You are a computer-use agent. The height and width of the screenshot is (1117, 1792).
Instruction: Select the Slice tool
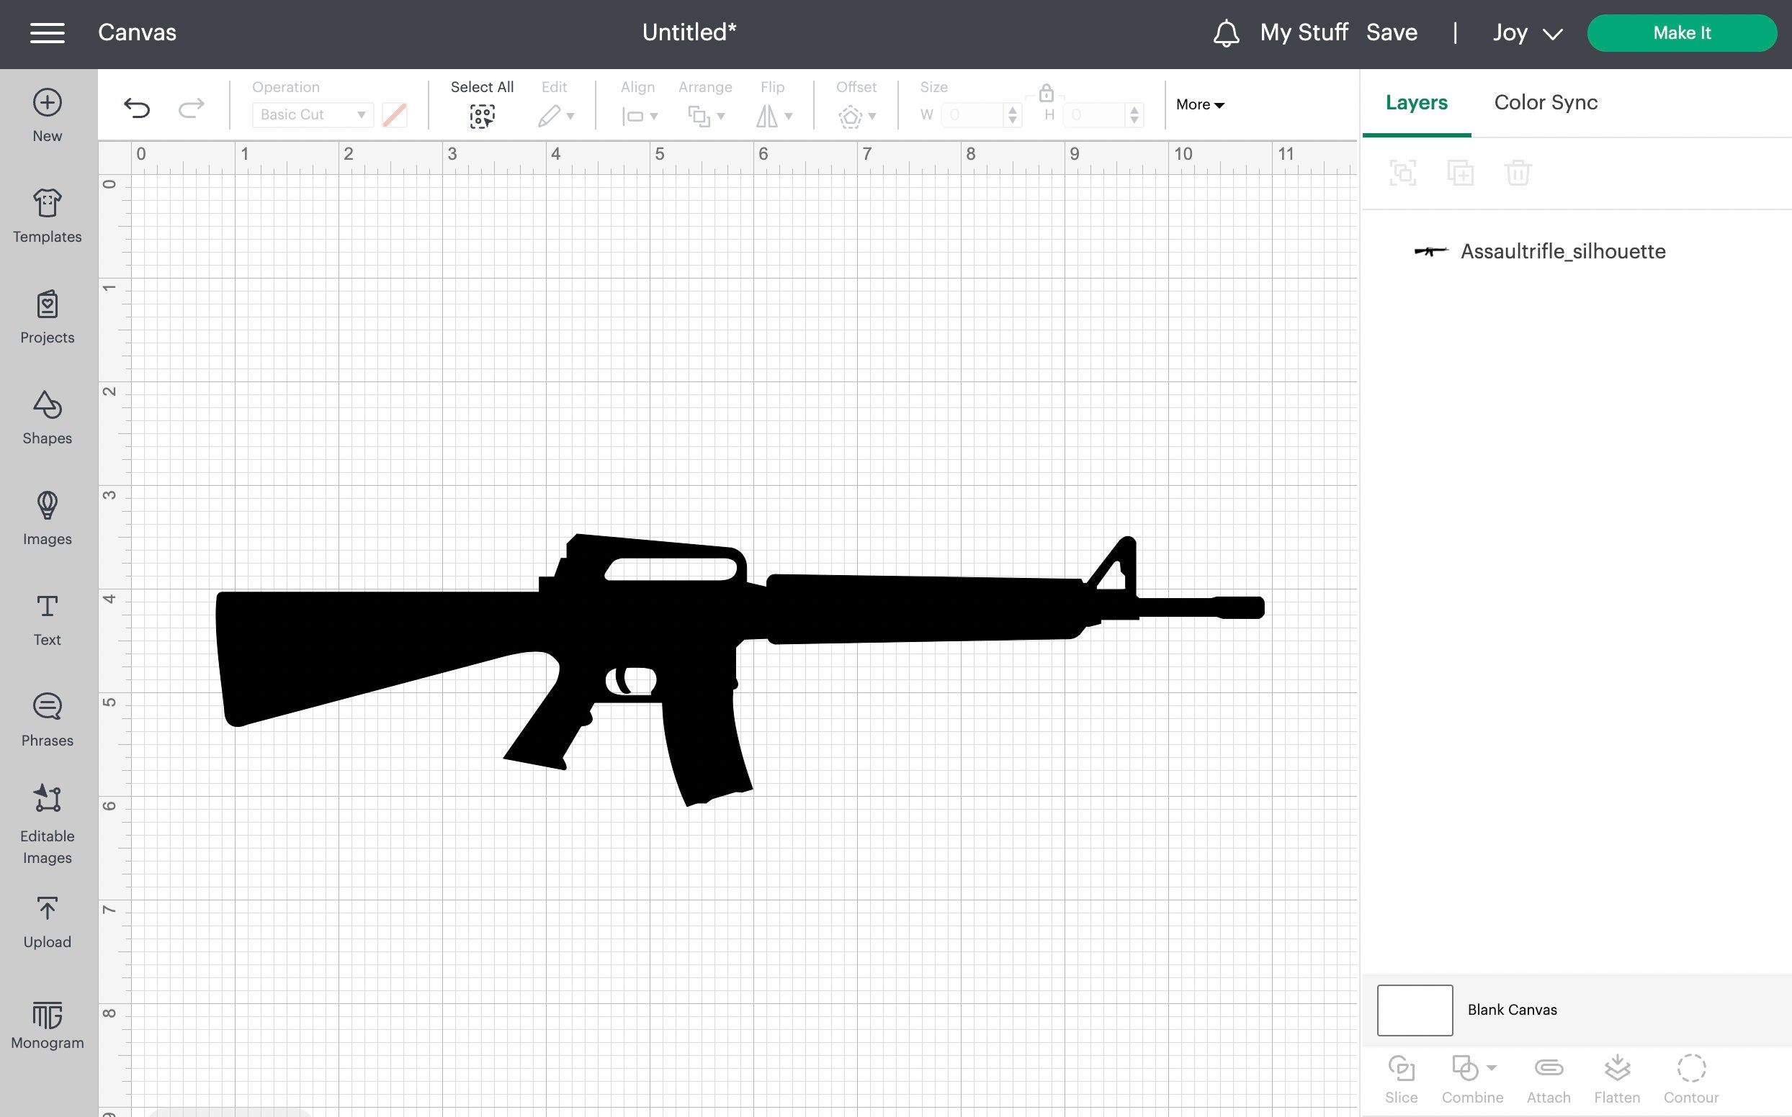pos(1401,1078)
